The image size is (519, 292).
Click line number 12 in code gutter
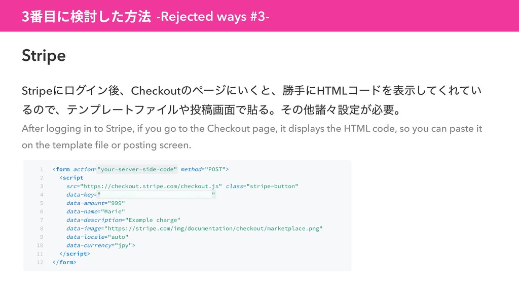click(x=40, y=262)
